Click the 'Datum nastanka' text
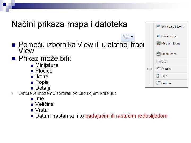191x143 pixels. point(55,116)
